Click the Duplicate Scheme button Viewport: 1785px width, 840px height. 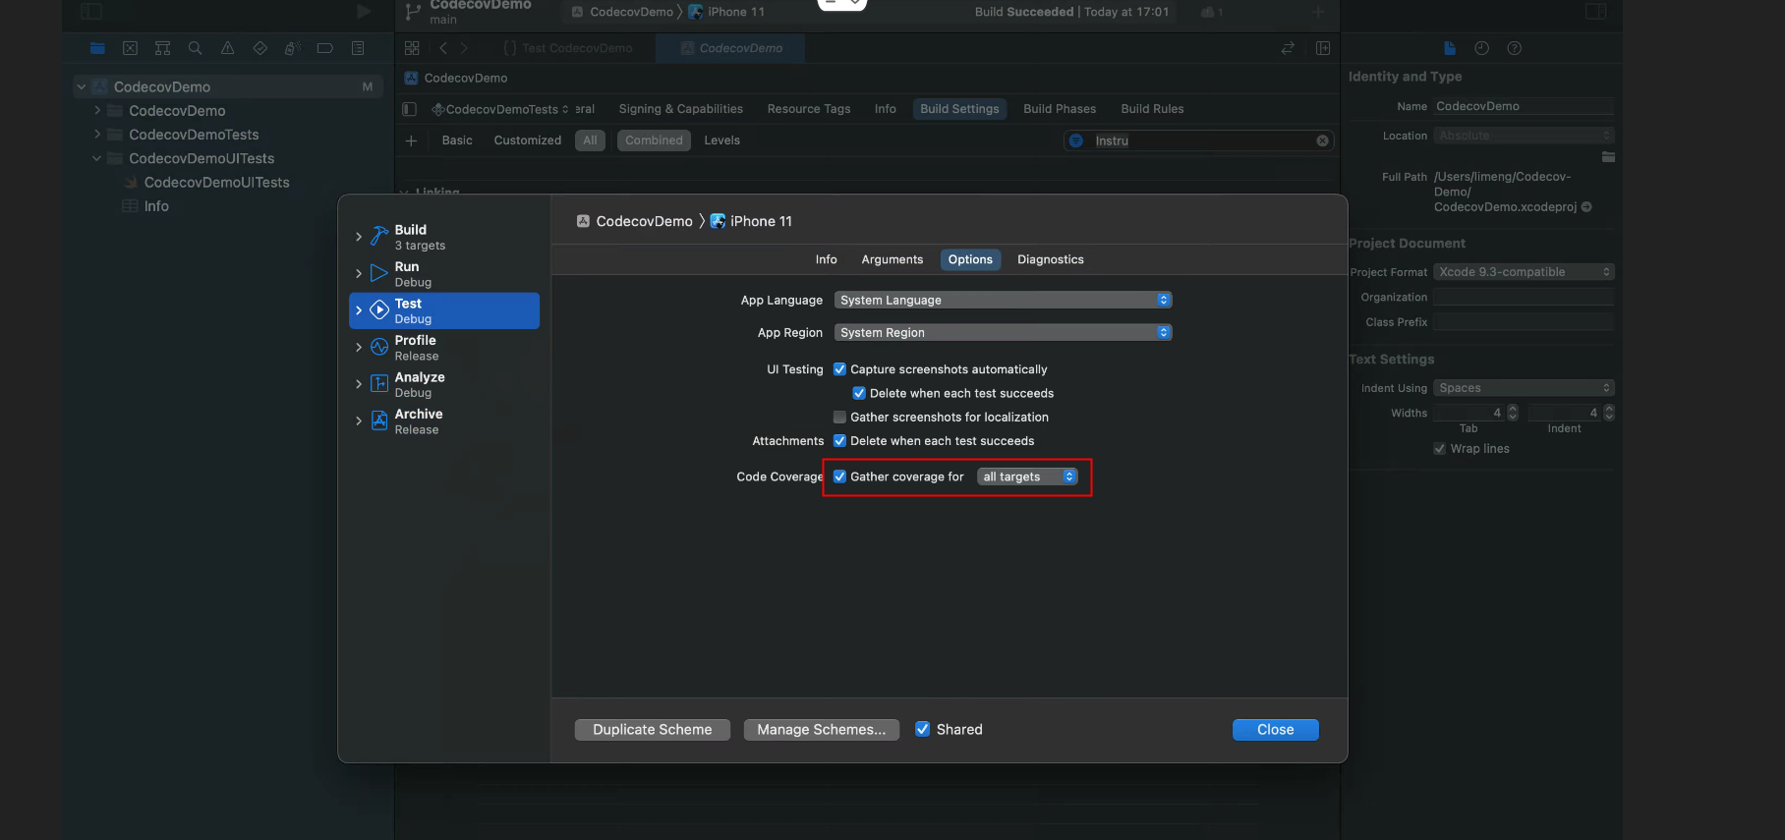pos(652,730)
